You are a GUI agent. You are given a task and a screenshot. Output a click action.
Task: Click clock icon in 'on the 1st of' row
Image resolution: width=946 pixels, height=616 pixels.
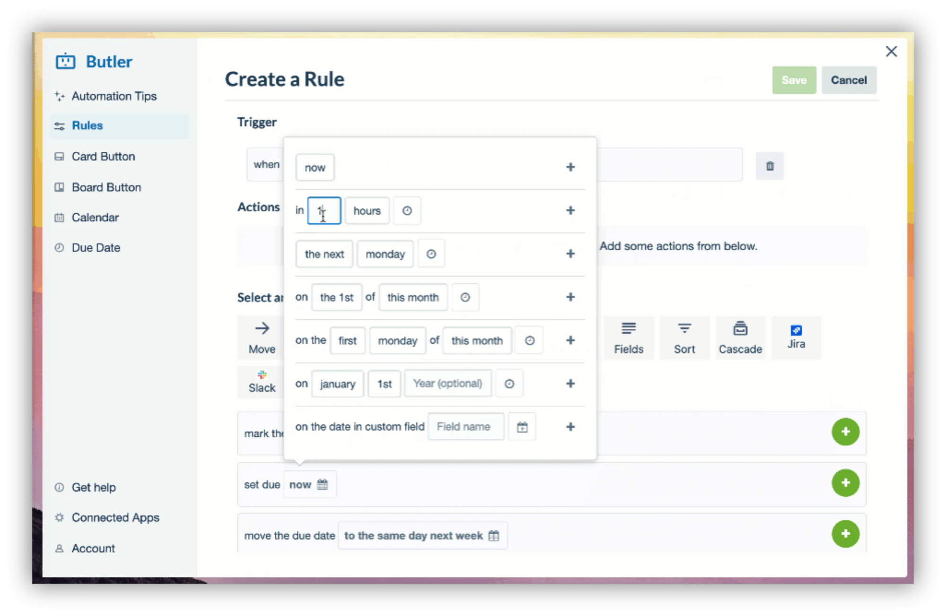(x=465, y=297)
